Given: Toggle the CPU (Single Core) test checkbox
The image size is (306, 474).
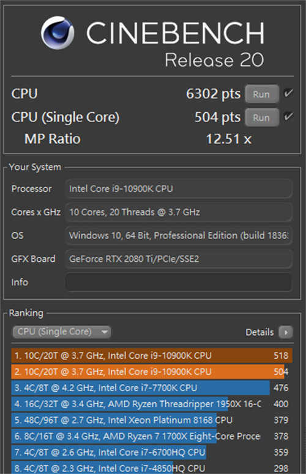Looking at the screenshot, I should coord(288,117).
